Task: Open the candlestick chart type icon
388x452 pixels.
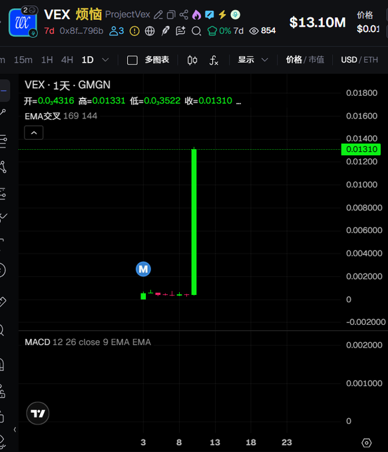Action: 192,60
